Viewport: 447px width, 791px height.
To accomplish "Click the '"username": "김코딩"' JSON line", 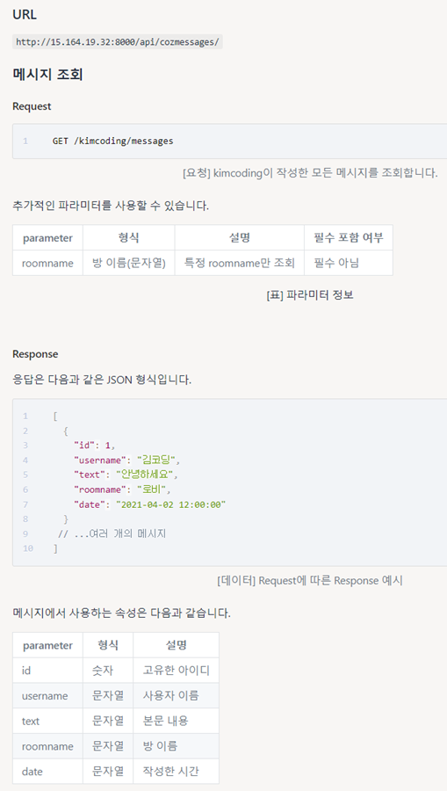I will [127, 460].
